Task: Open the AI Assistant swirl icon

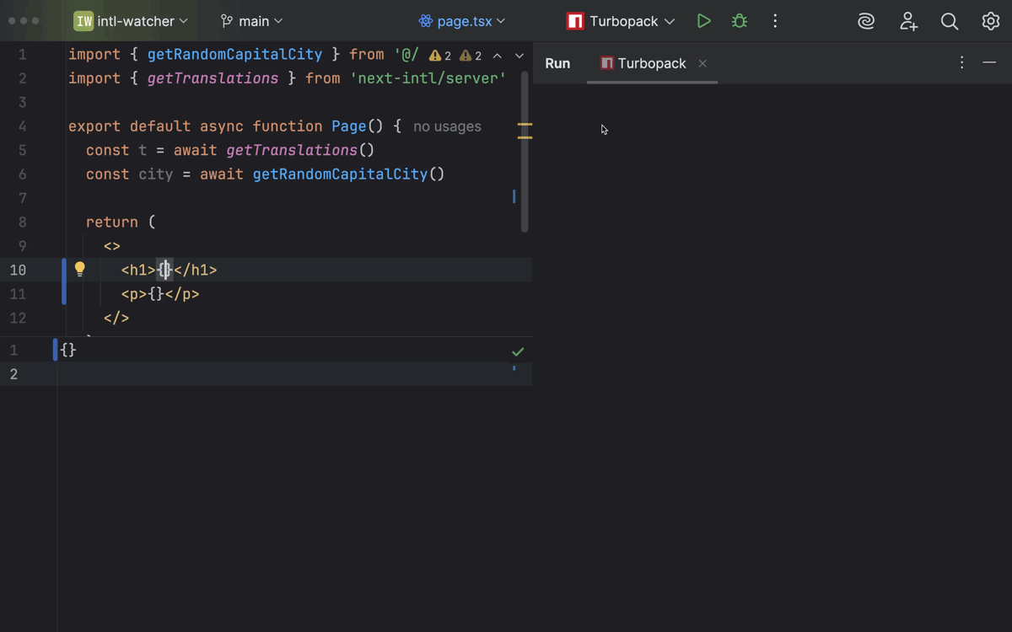Action: pos(866,21)
